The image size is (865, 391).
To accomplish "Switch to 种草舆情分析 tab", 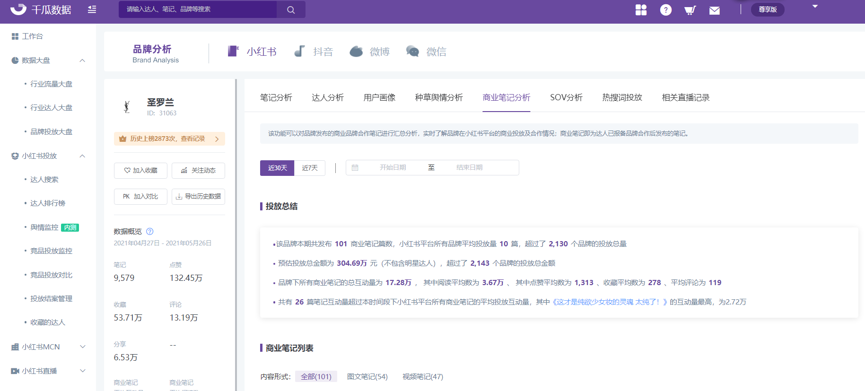I will [x=439, y=97].
